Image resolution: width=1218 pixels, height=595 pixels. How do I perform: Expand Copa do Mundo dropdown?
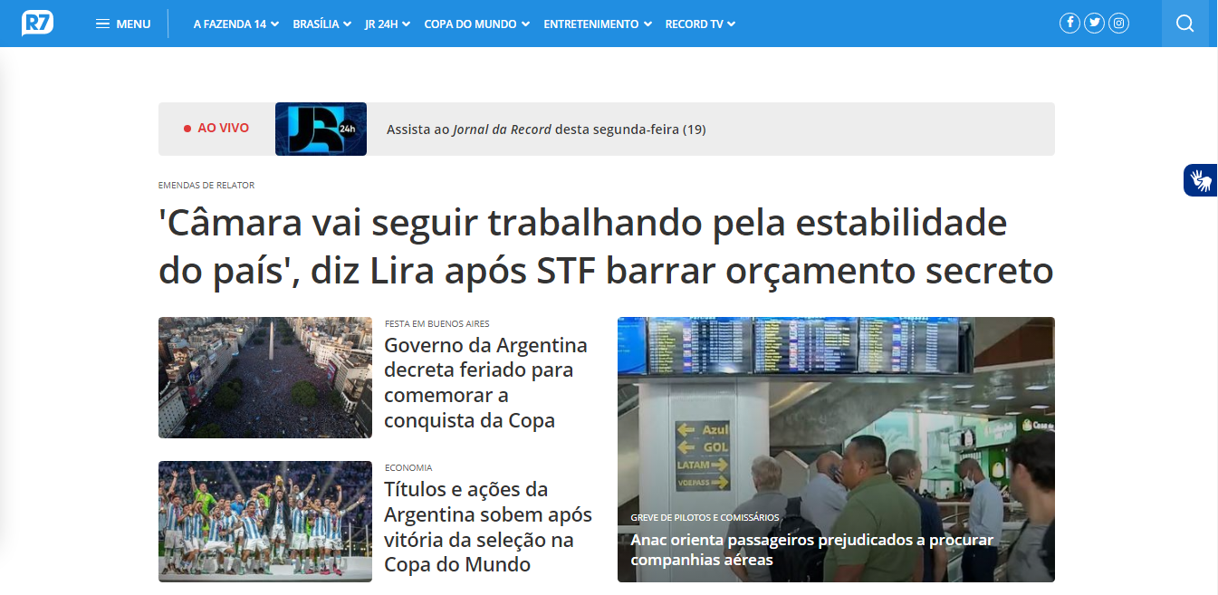point(477,24)
